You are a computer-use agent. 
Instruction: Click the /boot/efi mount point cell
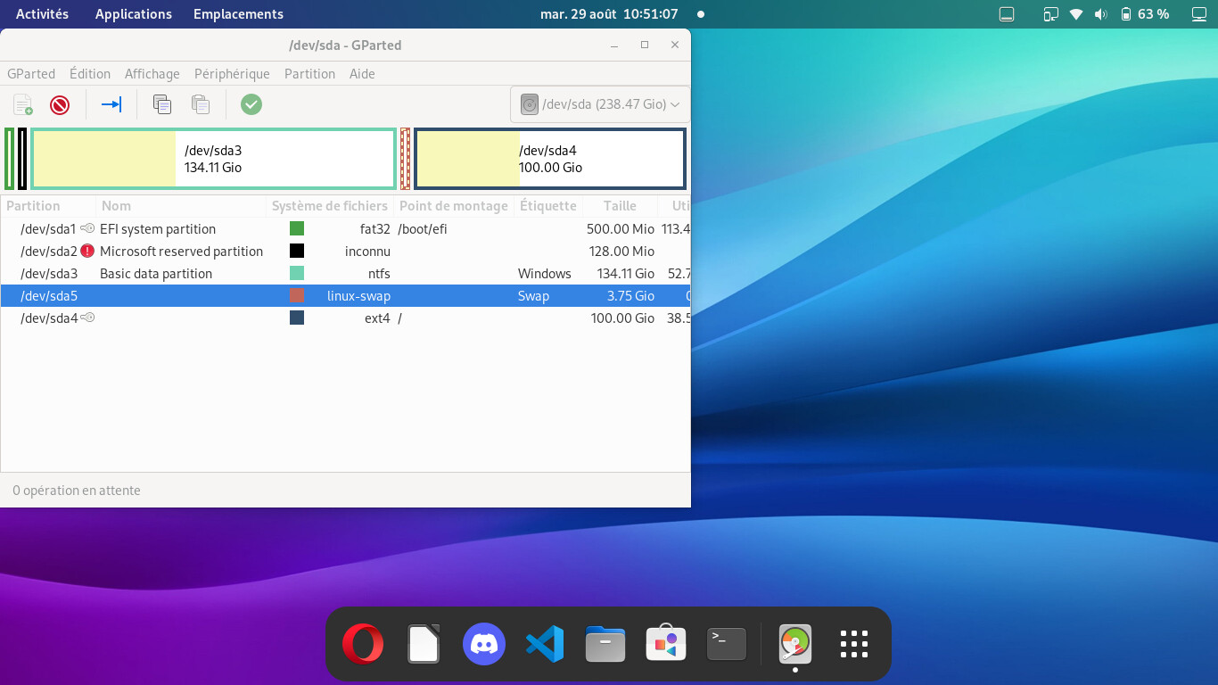pyautogui.click(x=423, y=229)
